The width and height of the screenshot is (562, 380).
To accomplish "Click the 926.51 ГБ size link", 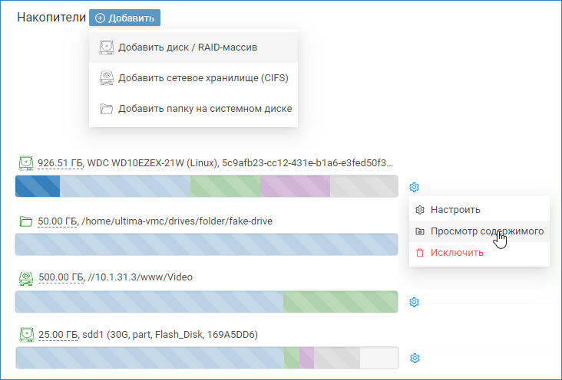I will 60,163.
